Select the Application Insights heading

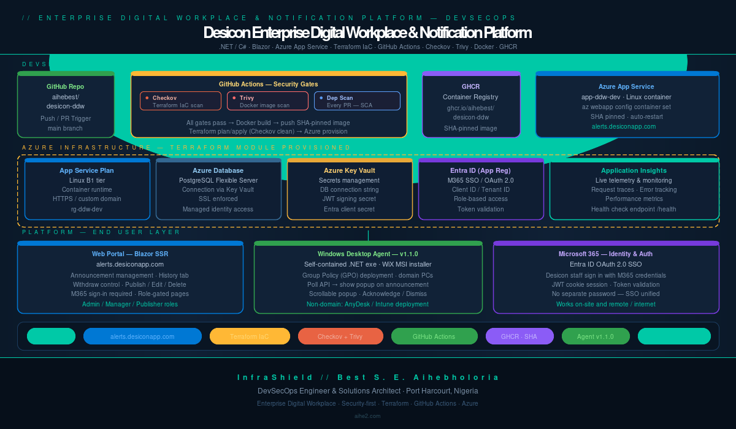pyautogui.click(x=634, y=170)
